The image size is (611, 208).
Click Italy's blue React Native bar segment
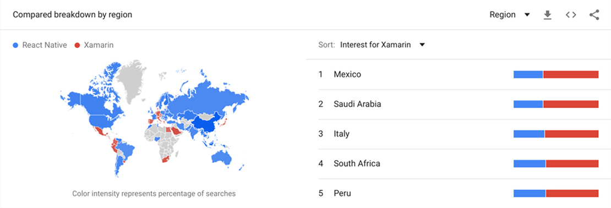529,134
